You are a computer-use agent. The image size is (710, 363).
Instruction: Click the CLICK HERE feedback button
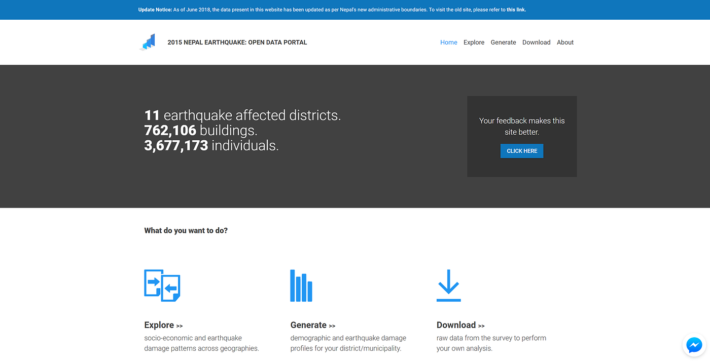pyautogui.click(x=522, y=151)
